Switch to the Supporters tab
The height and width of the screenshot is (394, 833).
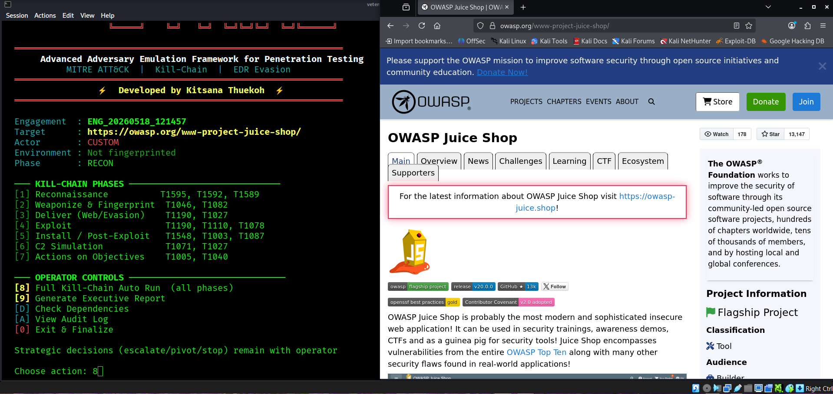[x=413, y=173]
